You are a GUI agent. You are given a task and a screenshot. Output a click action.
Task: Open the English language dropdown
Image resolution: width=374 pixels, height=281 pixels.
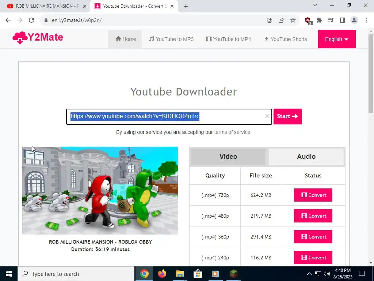337,39
